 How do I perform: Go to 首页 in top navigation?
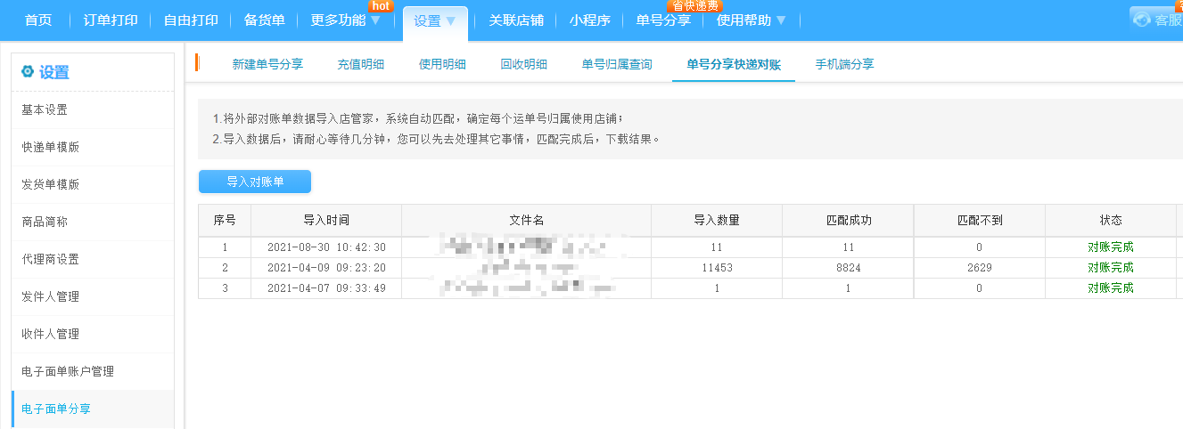coord(37,20)
